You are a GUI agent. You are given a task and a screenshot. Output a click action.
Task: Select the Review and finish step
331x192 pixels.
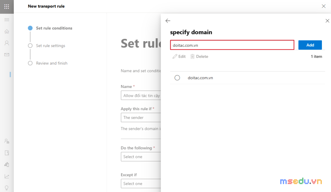click(x=48, y=63)
